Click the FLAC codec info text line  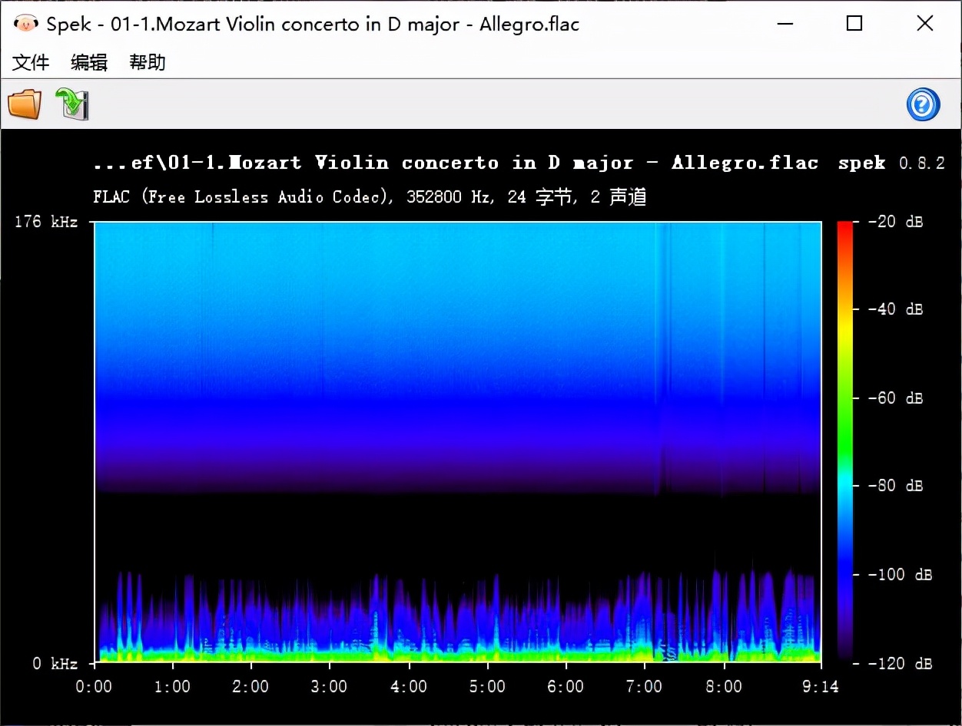370,197
